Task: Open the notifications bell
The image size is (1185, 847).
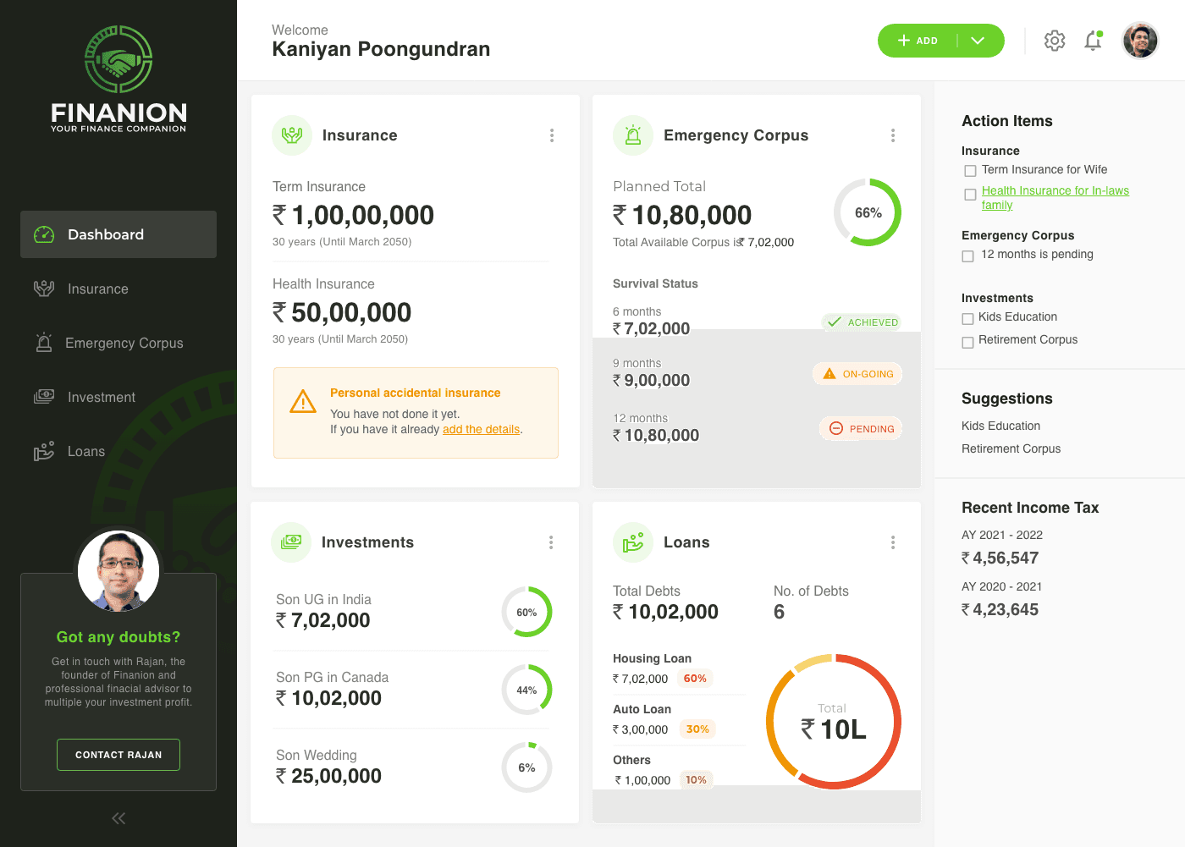Action: [x=1093, y=41]
